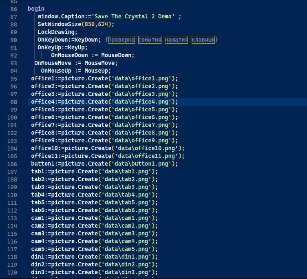Screen dimensions: 307x279
Task: Click the 'tab3' variable on line 109
Action: 38,187
